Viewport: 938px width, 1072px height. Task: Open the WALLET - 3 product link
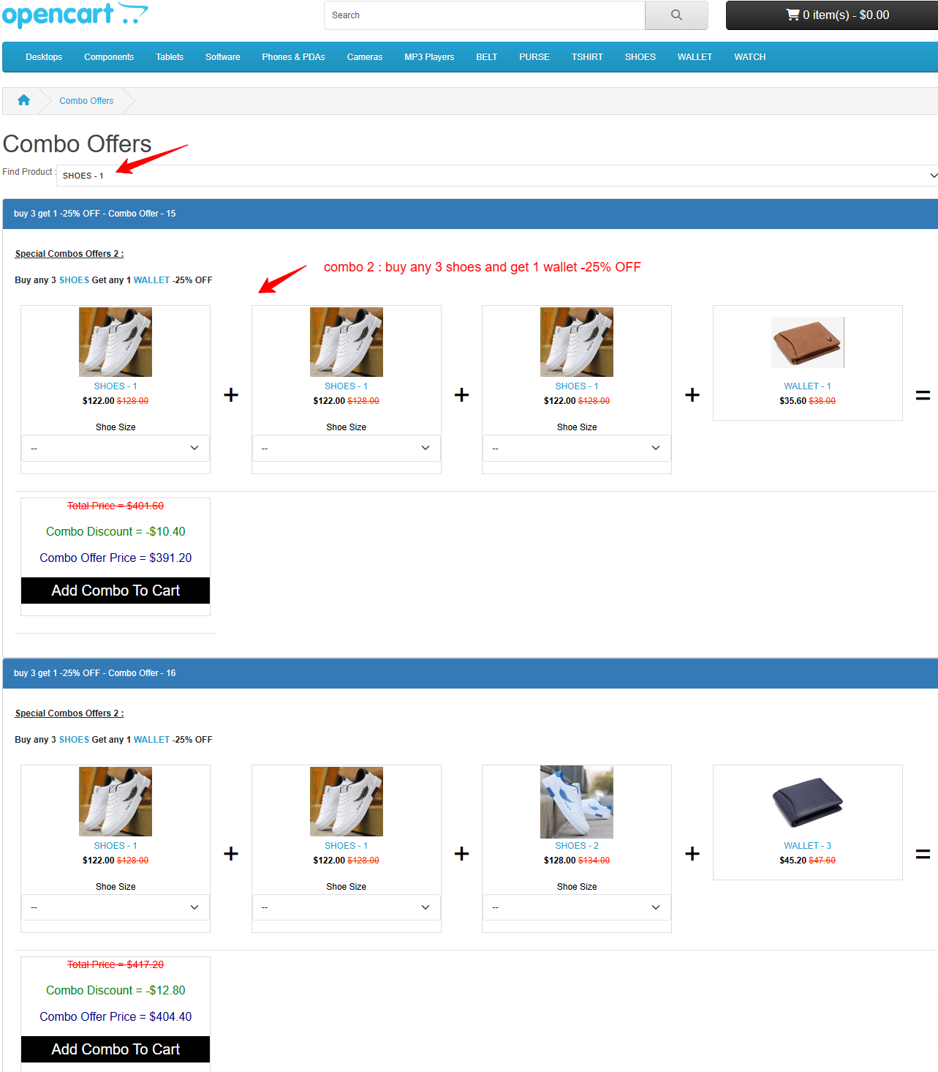(x=807, y=846)
